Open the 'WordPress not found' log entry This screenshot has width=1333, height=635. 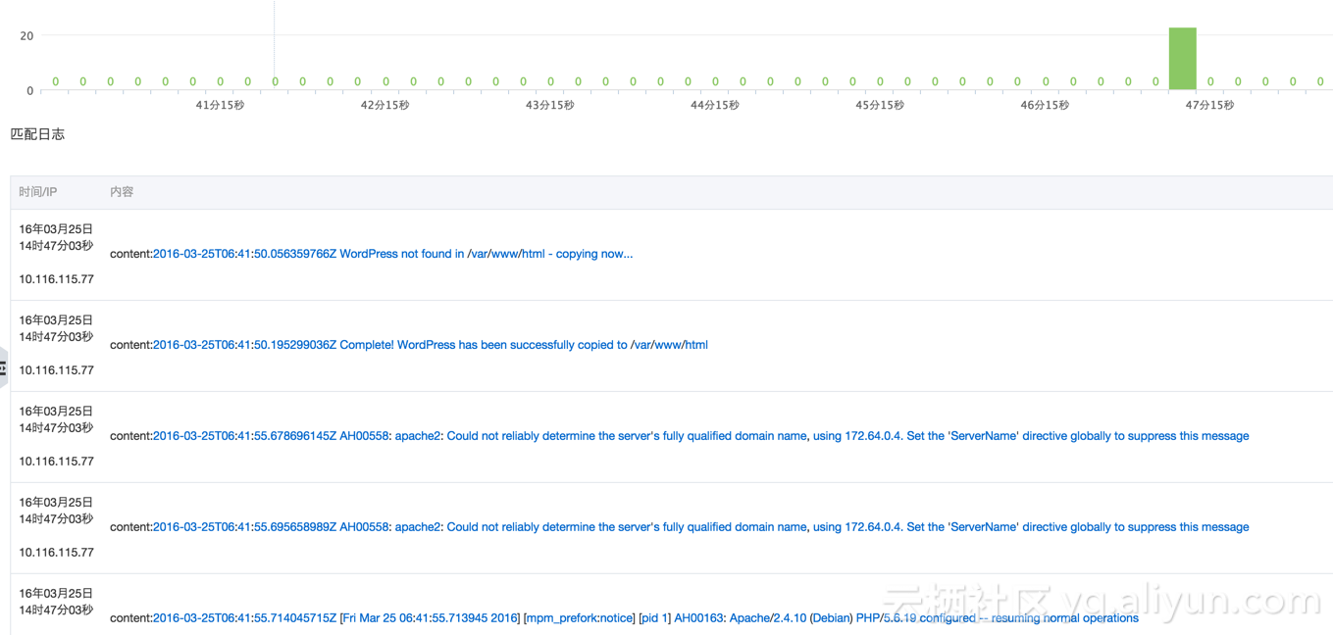392,254
